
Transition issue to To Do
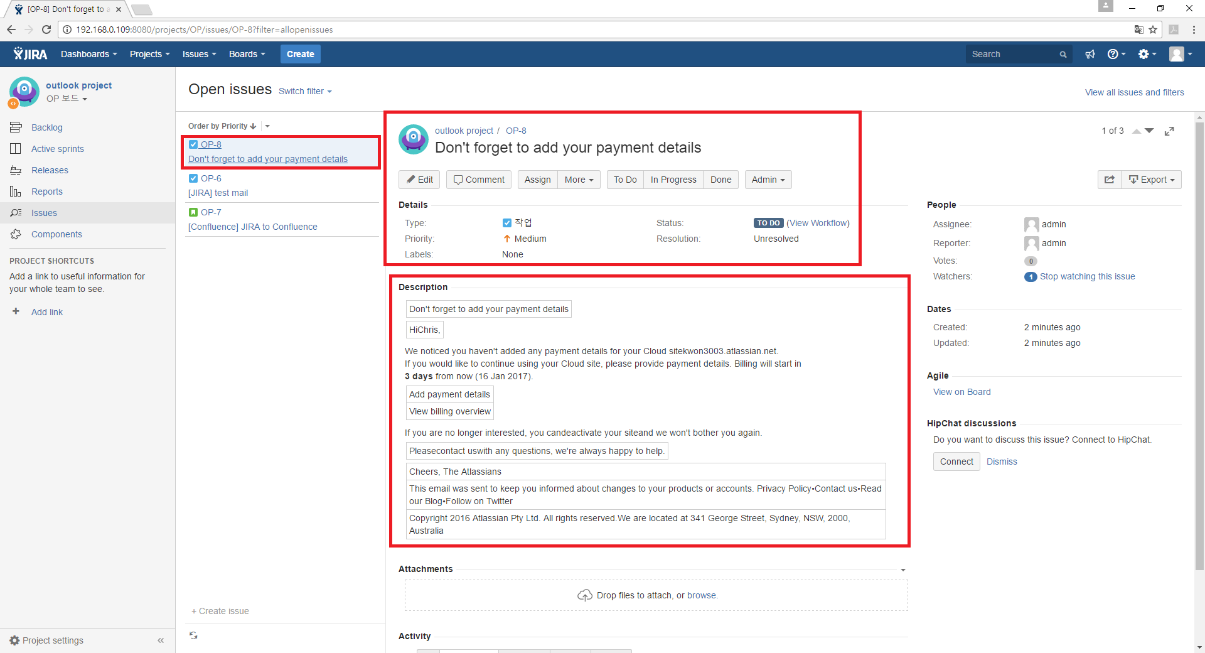[625, 180]
